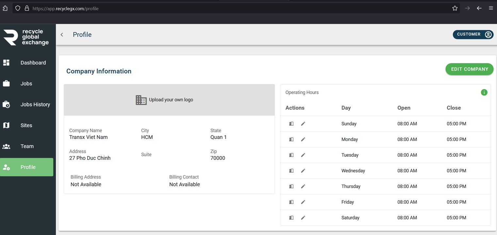Click the Jobs History briefcase-clock icon

(x=6, y=104)
